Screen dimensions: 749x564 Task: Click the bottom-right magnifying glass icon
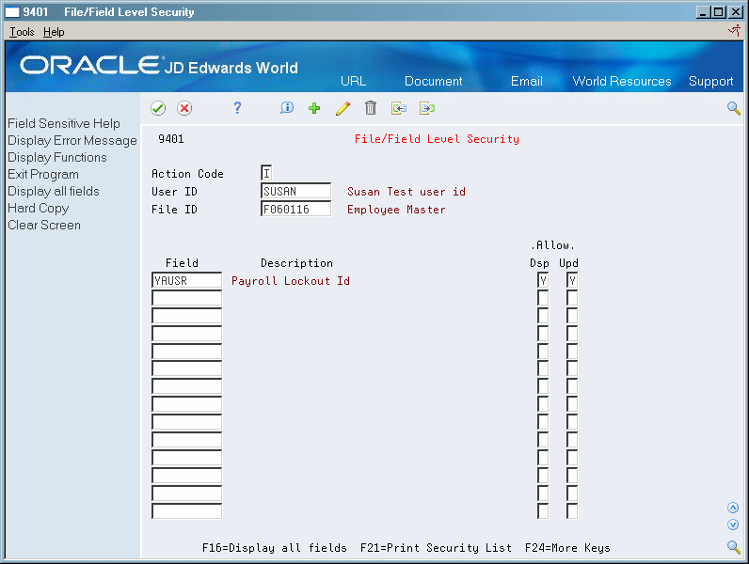point(734,547)
